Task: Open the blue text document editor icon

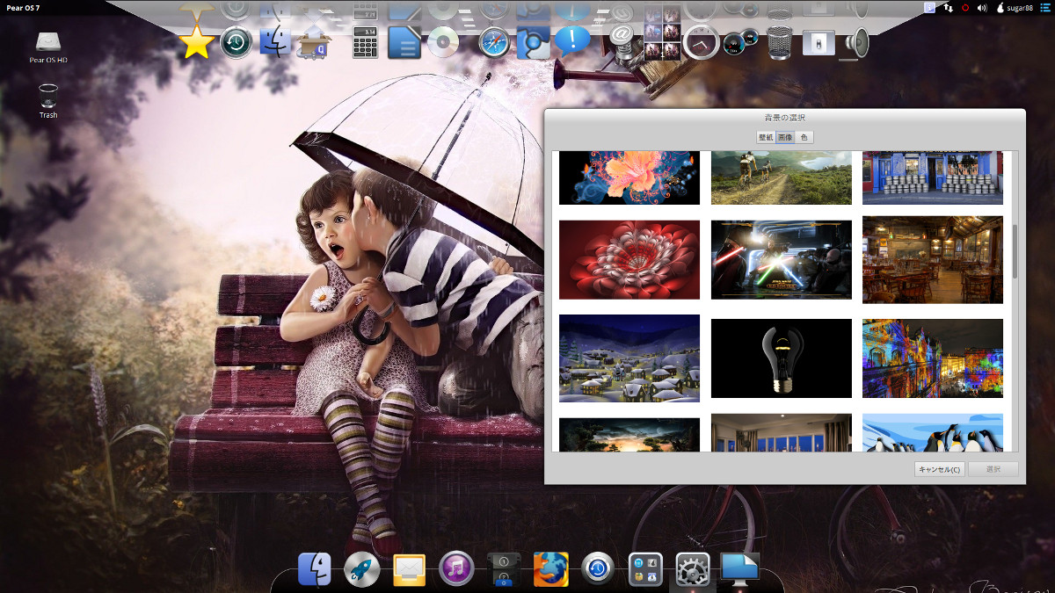Action: [404, 42]
